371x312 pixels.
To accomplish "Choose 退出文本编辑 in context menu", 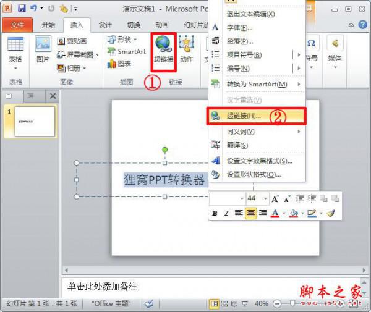I will point(257,14).
